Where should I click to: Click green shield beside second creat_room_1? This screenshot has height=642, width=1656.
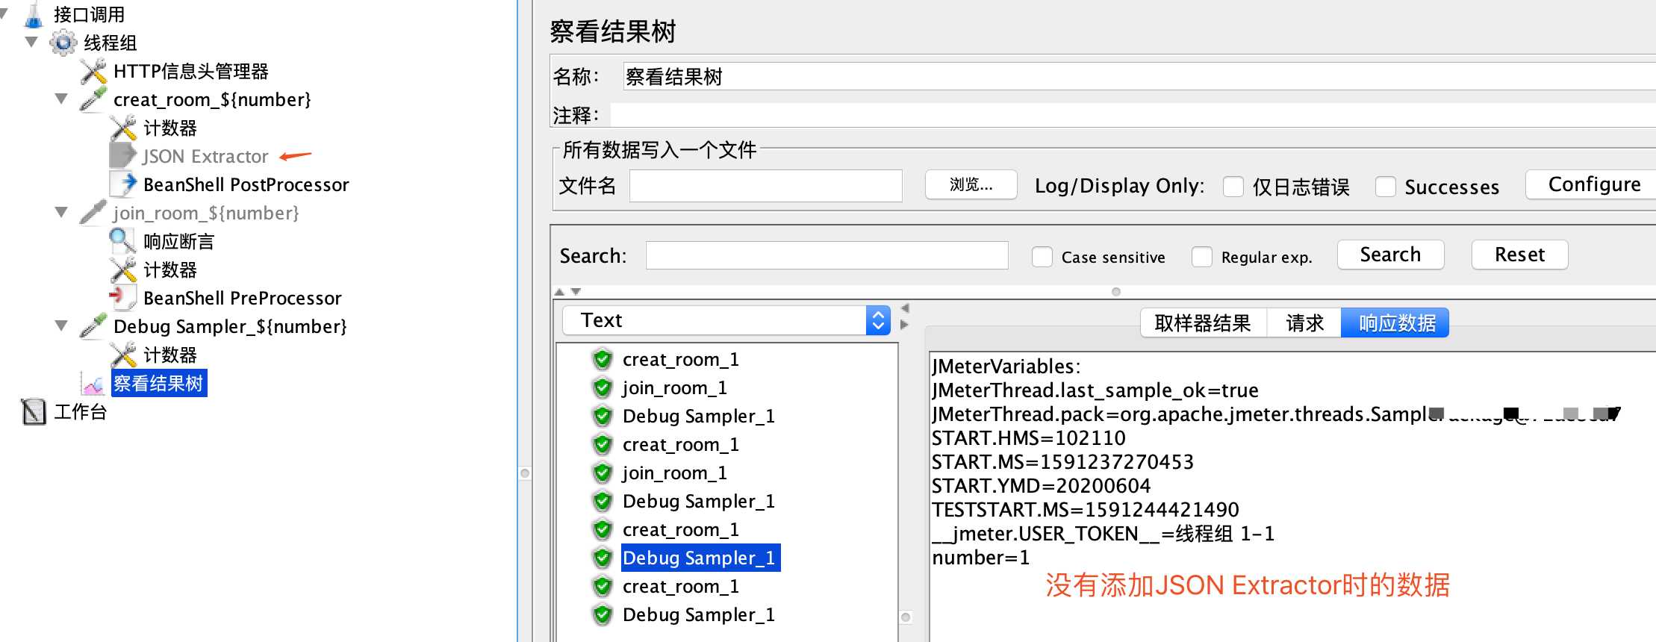pyautogui.click(x=603, y=445)
